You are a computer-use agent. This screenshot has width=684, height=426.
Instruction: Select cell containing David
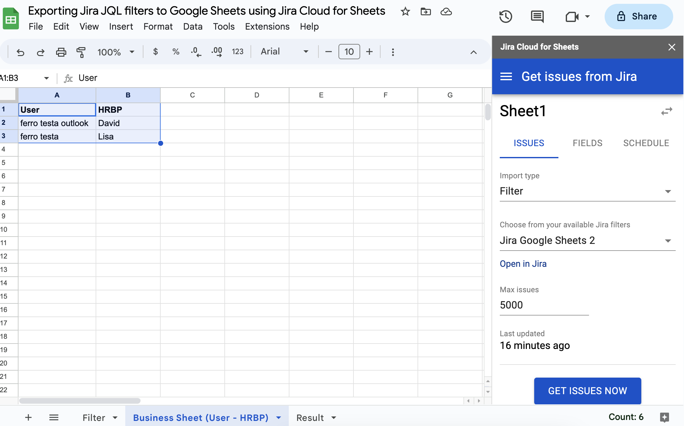tap(128, 123)
